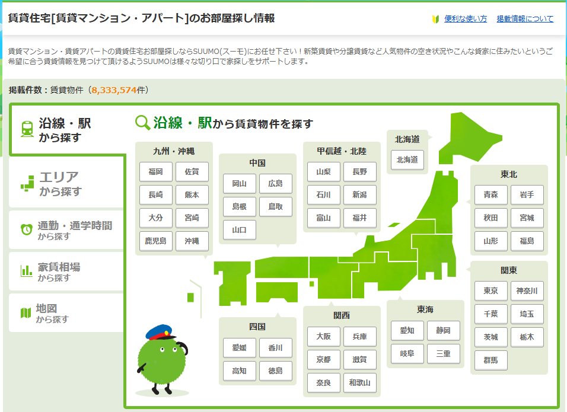
Task: Click the train icon beside 沿線・駅から探す
Action: (27, 129)
